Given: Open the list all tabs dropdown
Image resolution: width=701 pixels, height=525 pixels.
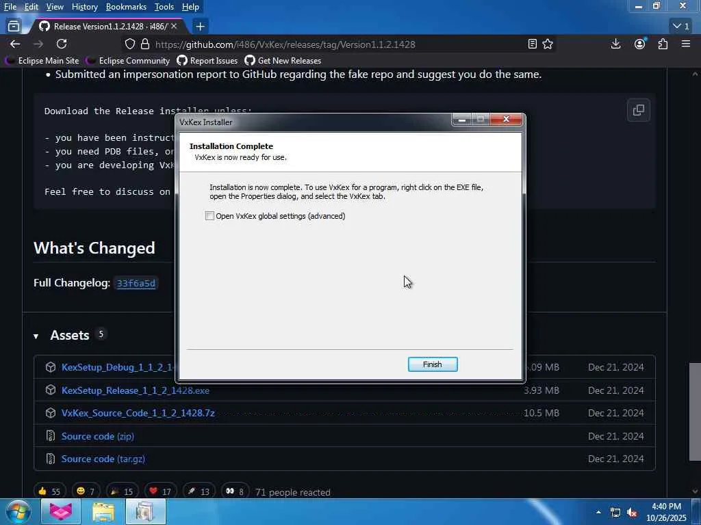Looking at the screenshot, I should pos(681,27).
